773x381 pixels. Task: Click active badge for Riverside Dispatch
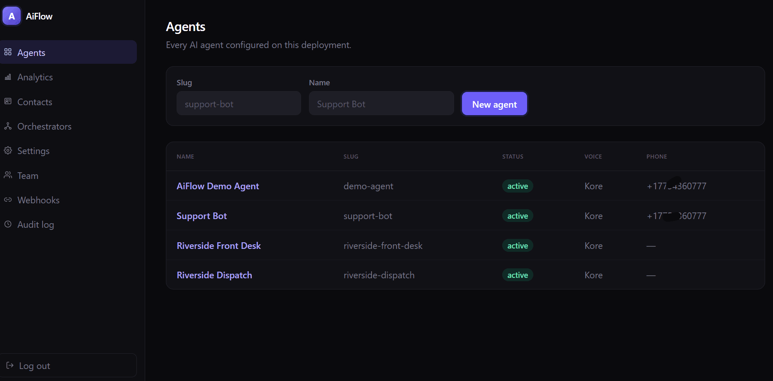518,275
